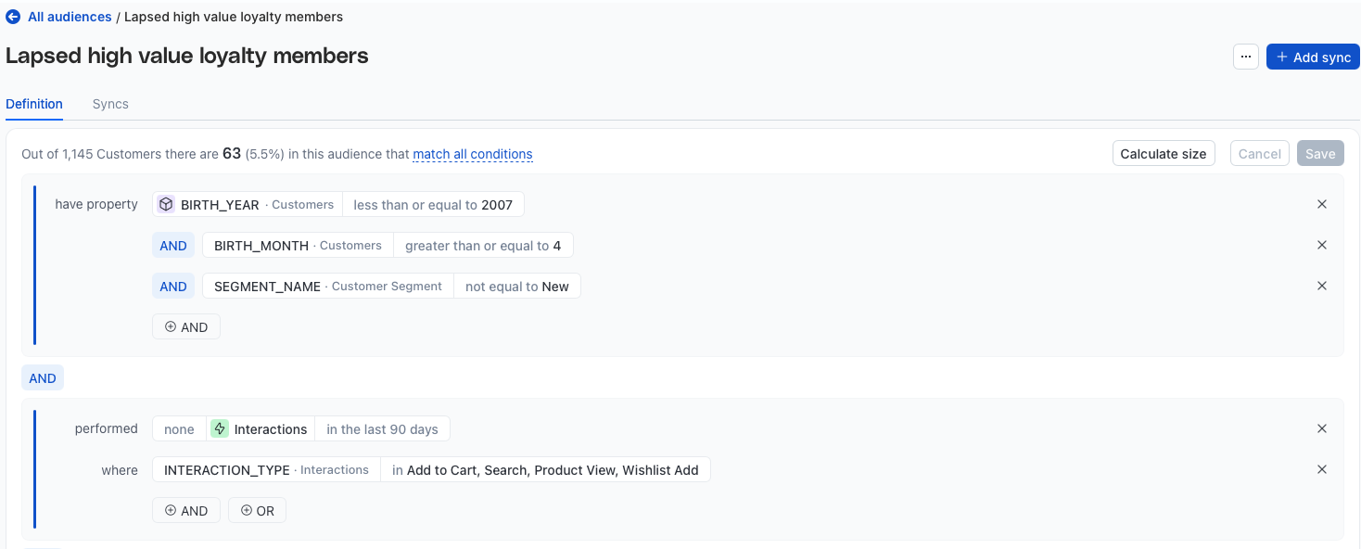Toggle the AND operator before BIRTH_MONTH
This screenshot has width=1361, height=549.
173,246
